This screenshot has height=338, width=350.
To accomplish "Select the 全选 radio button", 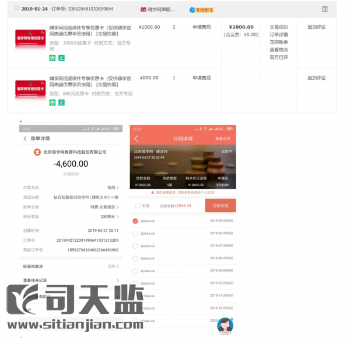I will point(138,206).
